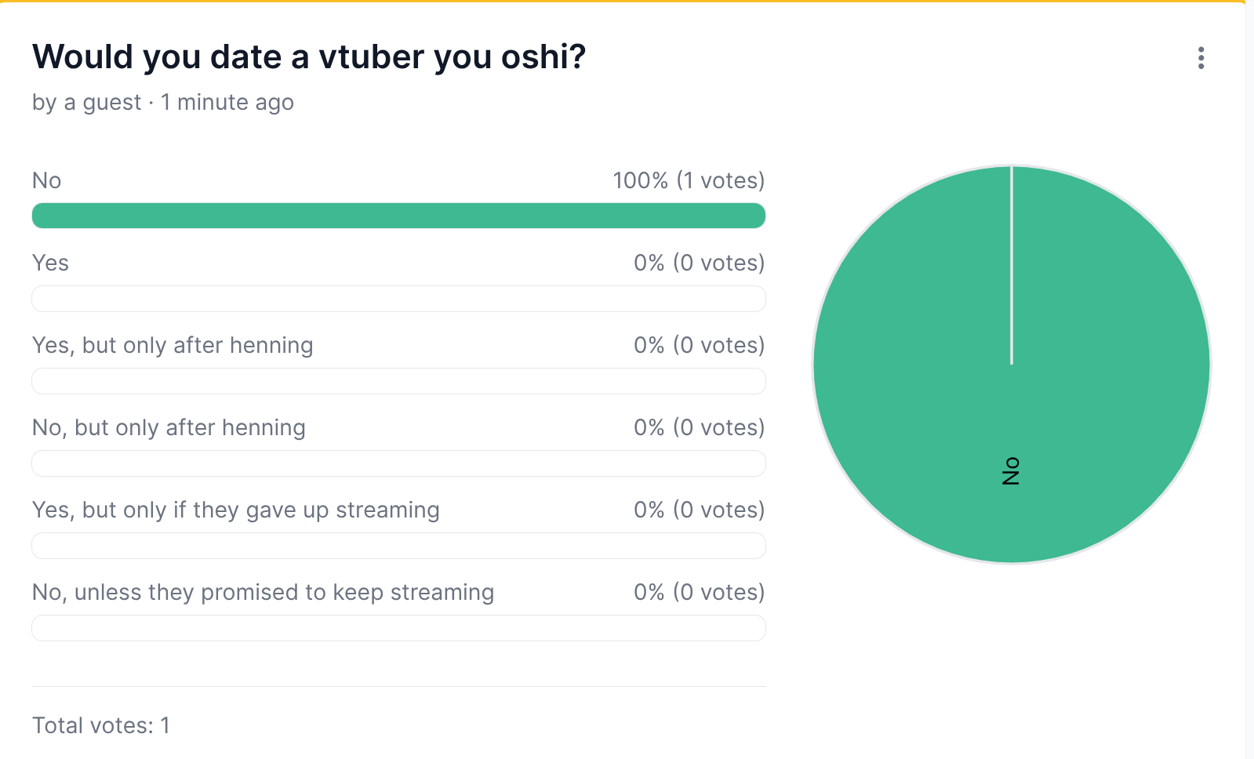The image size is (1254, 759).
Task: Click the "Yes" option label
Action: point(51,263)
